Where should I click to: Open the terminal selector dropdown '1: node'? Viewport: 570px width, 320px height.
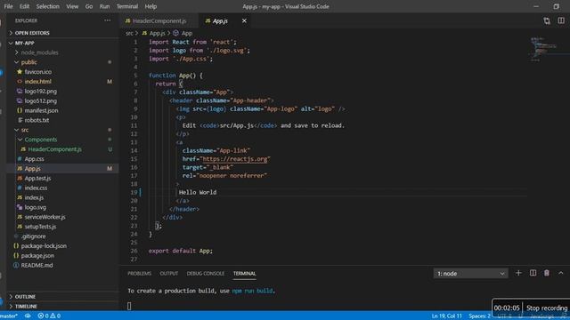click(470, 274)
